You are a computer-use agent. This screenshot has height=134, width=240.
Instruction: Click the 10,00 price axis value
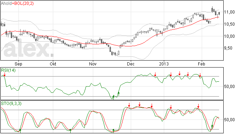click(229, 36)
